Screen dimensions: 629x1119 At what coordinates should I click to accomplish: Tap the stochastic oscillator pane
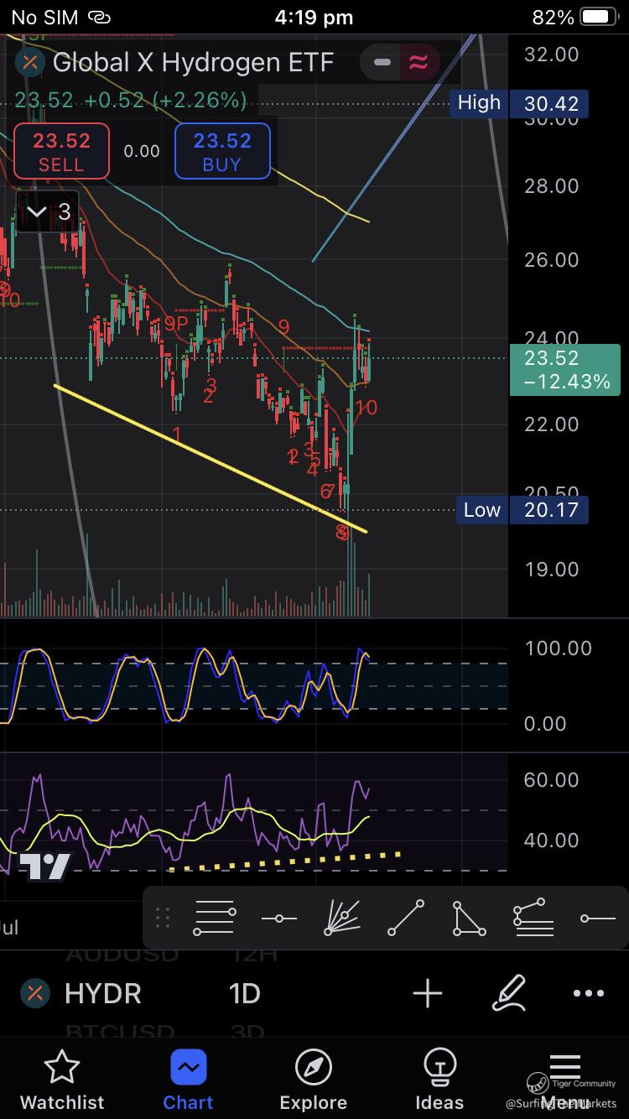click(253, 684)
